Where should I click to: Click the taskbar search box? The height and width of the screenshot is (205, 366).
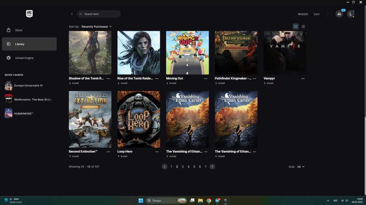coord(167,201)
